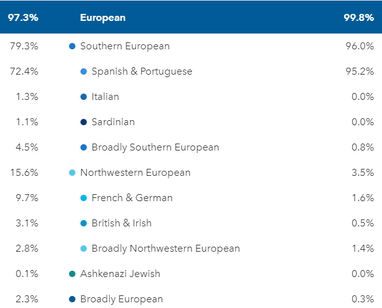Select the Spanish & Portuguese entry
This screenshot has width=382, height=308.
(x=142, y=71)
